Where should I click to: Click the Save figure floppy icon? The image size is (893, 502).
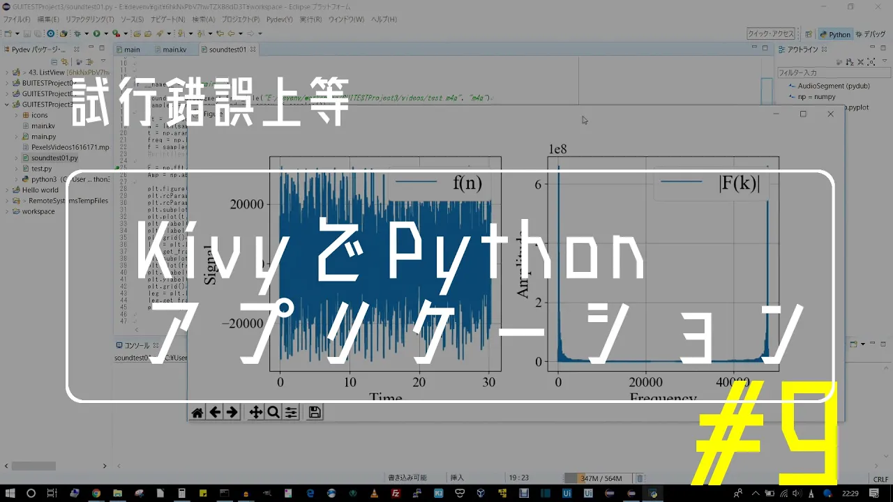315,413
